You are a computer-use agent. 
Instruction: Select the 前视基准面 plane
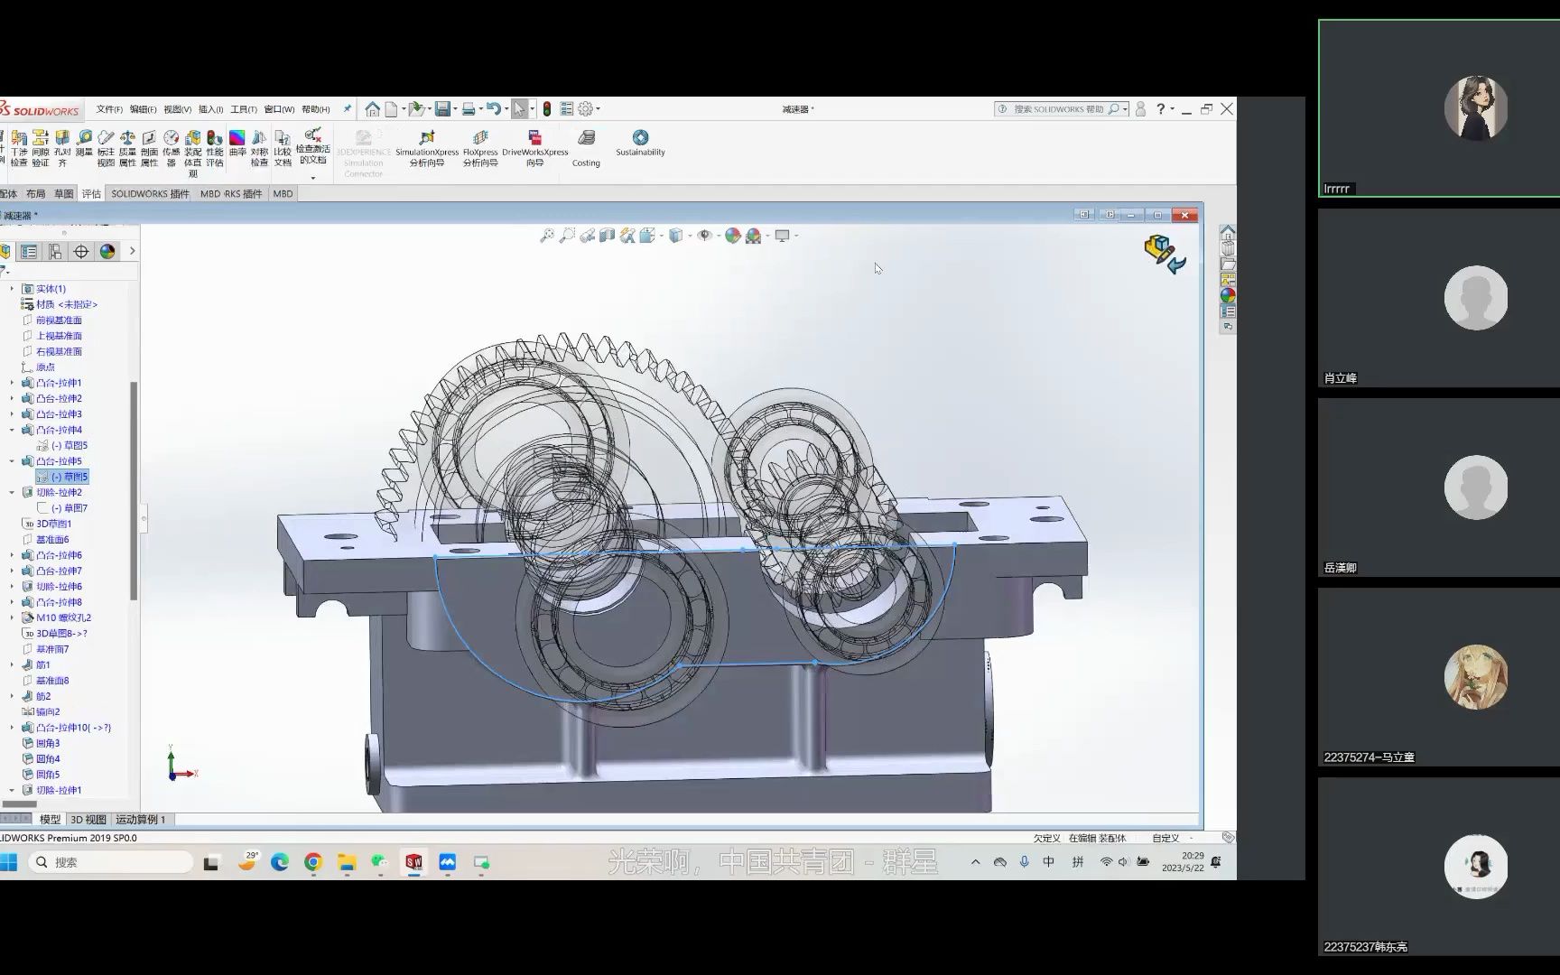pos(59,320)
